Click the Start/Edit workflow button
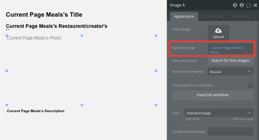This screenshot has height=140, width=259. 213,95
